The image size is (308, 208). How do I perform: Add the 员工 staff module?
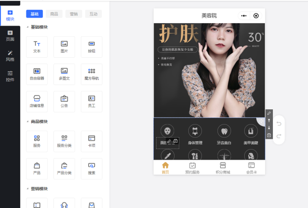point(91,101)
